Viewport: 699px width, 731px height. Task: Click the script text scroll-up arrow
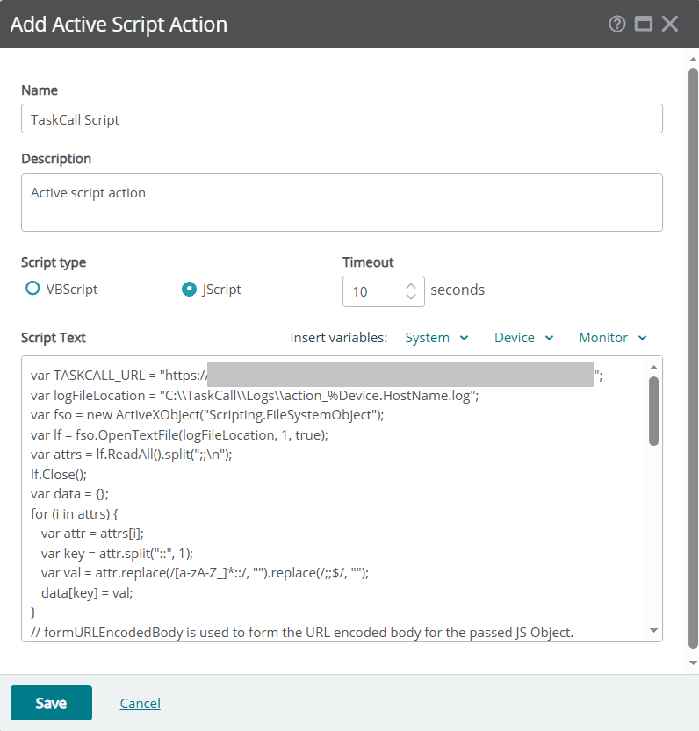point(653,368)
